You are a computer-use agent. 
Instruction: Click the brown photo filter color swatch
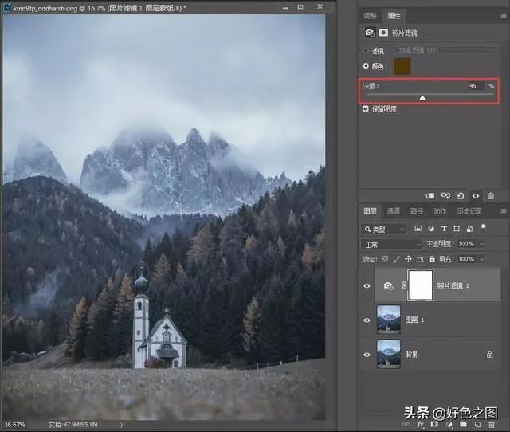pyautogui.click(x=401, y=67)
